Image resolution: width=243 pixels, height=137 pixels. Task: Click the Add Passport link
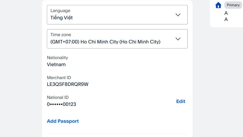point(63,121)
